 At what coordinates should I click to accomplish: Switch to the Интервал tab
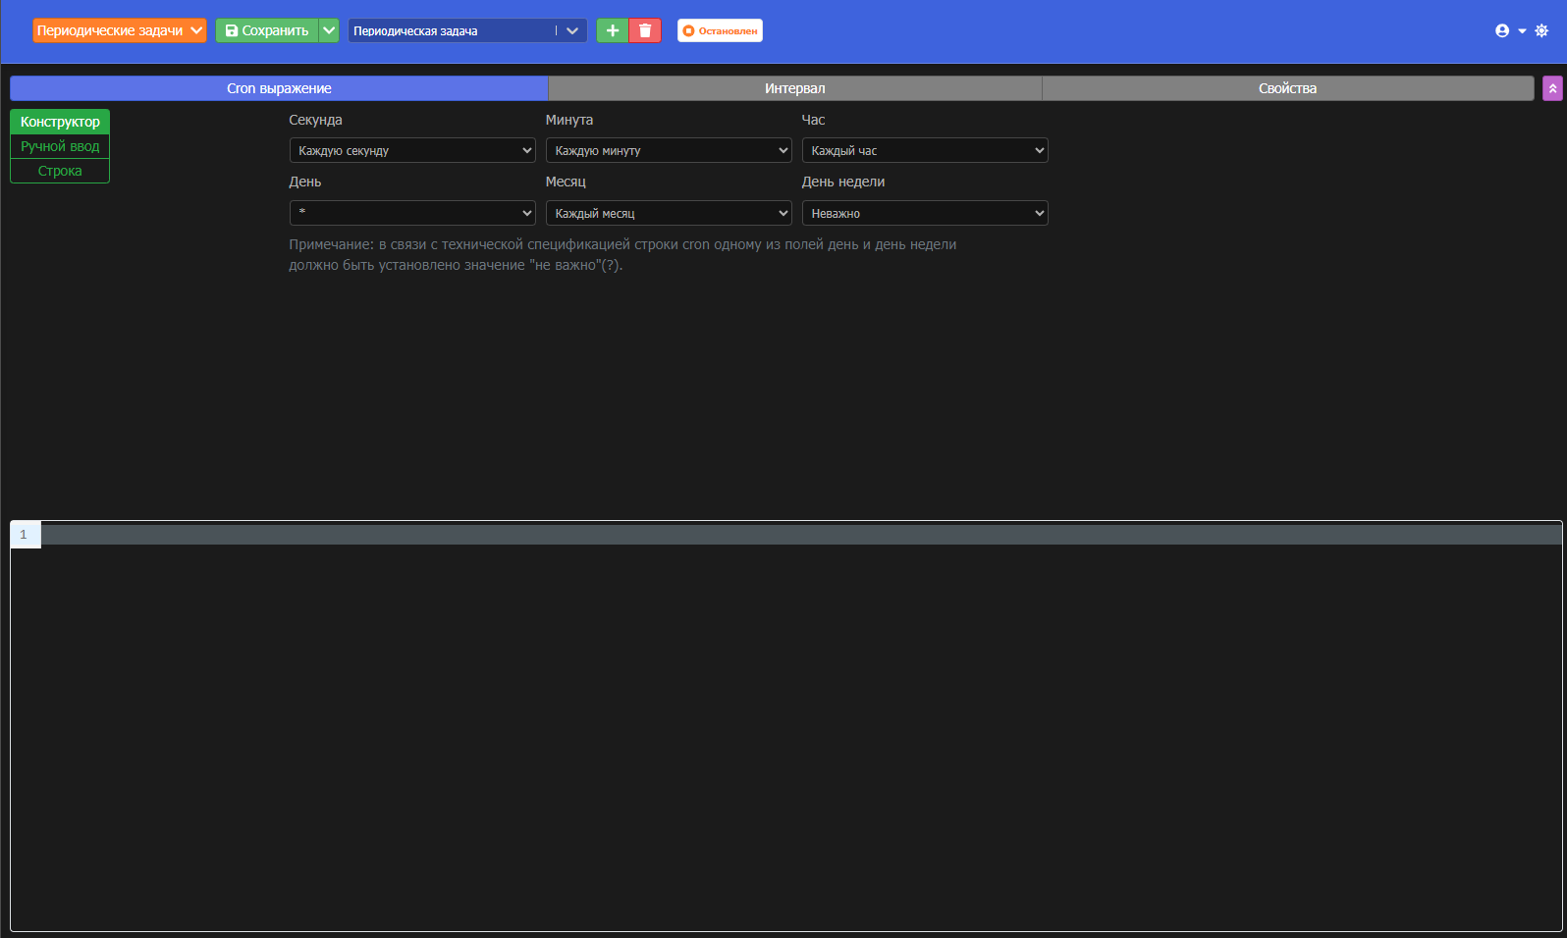(x=794, y=88)
